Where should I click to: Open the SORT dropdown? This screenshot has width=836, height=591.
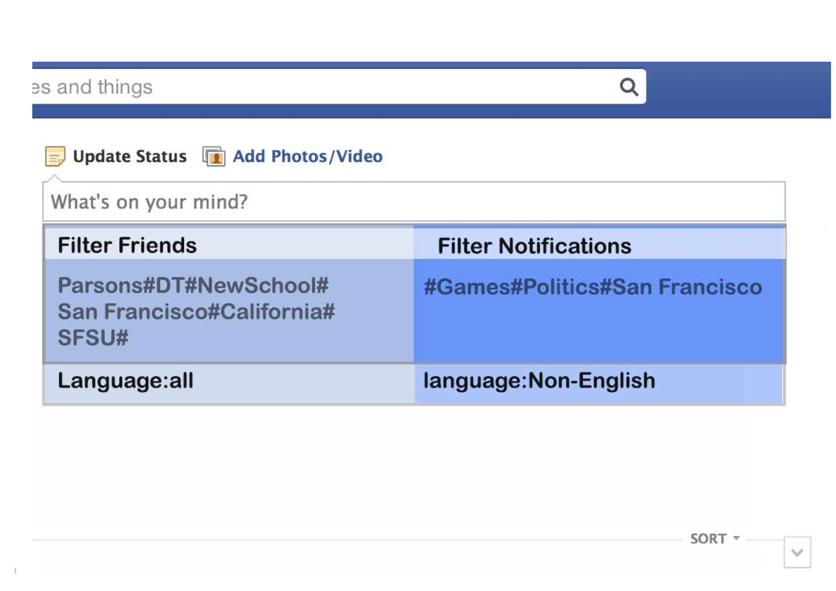tap(714, 538)
